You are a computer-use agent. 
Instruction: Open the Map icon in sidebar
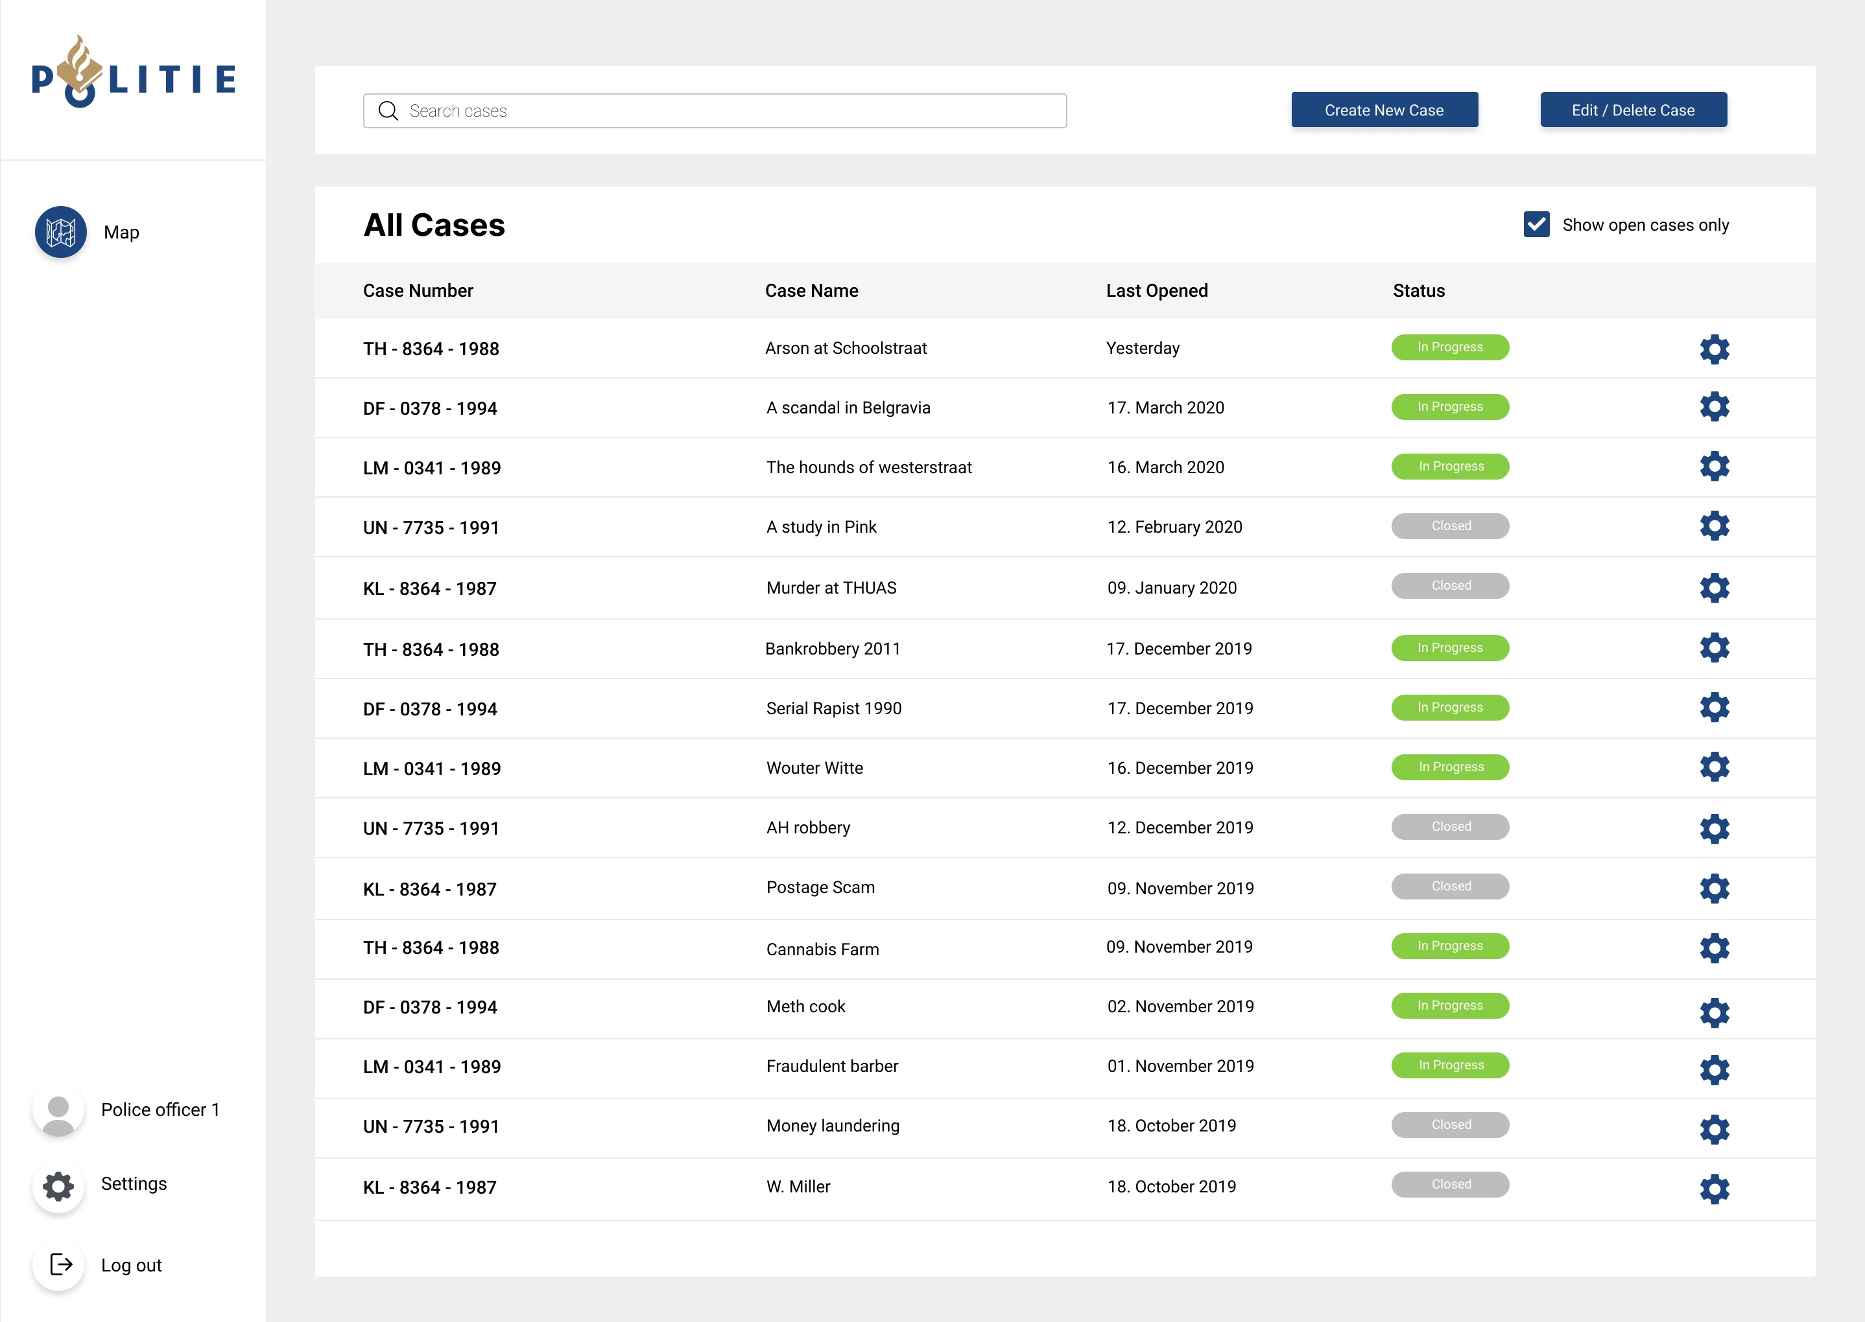(60, 232)
